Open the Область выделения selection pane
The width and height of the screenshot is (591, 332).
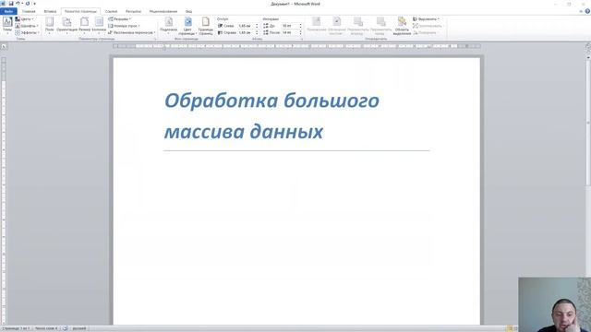tap(402, 26)
